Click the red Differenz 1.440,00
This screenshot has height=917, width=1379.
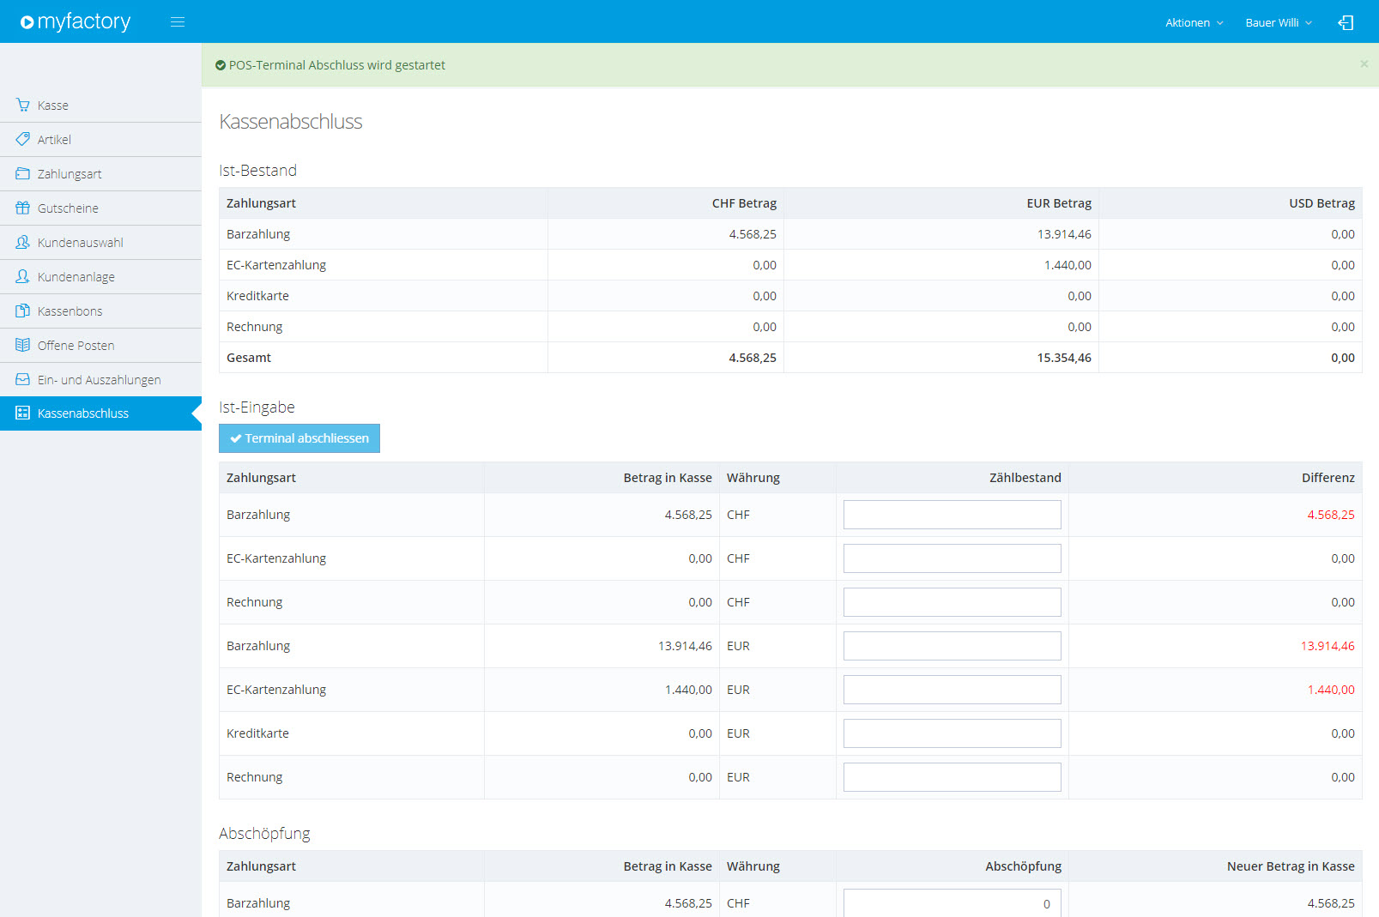[x=1331, y=690]
